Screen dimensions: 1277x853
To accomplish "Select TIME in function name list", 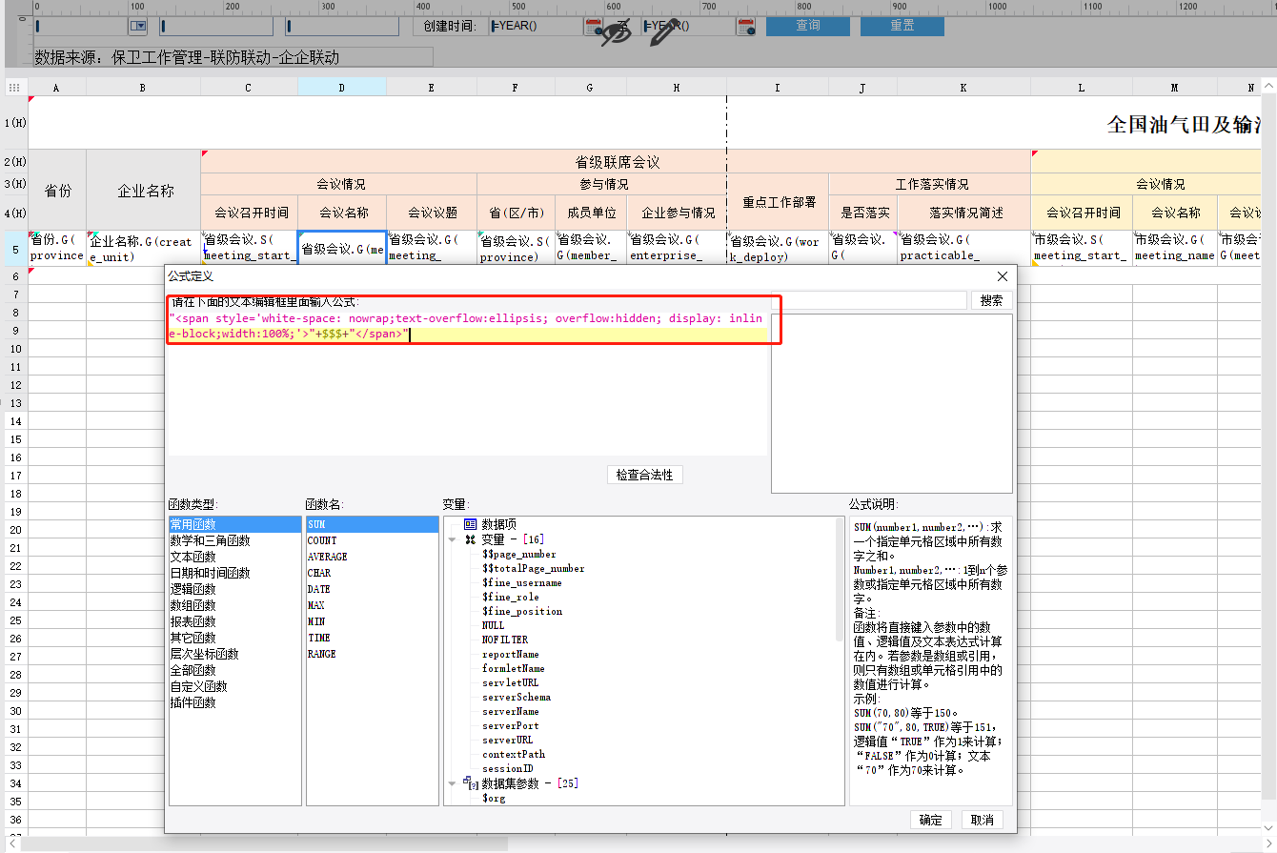I will click(372, 638).
